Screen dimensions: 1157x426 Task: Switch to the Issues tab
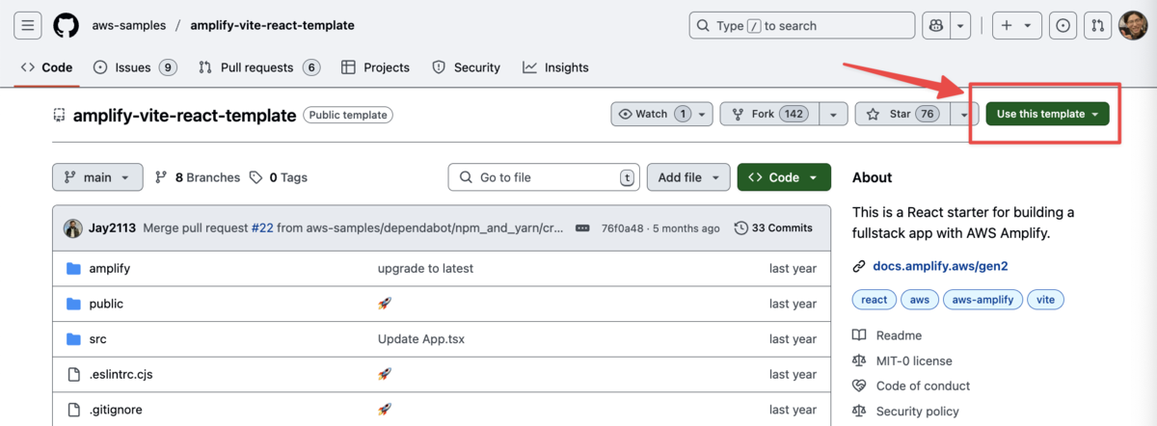(135, 67)
